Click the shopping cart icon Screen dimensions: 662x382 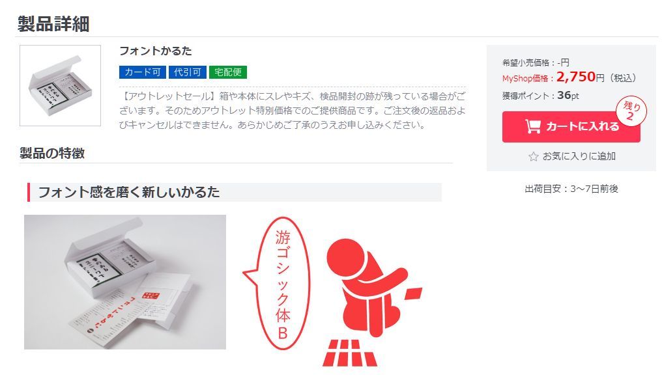click(x=533, y=126)
